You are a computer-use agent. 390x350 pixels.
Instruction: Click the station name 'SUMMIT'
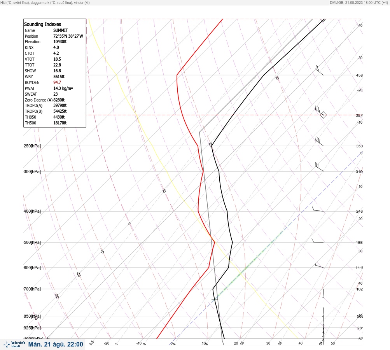click(60, 30)
